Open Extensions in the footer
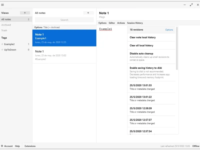Viewport: 200px width, 150px height. [x=30, y=146]
